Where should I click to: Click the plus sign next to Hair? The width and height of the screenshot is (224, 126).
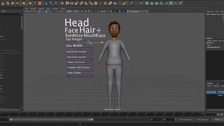click(99, 30)
